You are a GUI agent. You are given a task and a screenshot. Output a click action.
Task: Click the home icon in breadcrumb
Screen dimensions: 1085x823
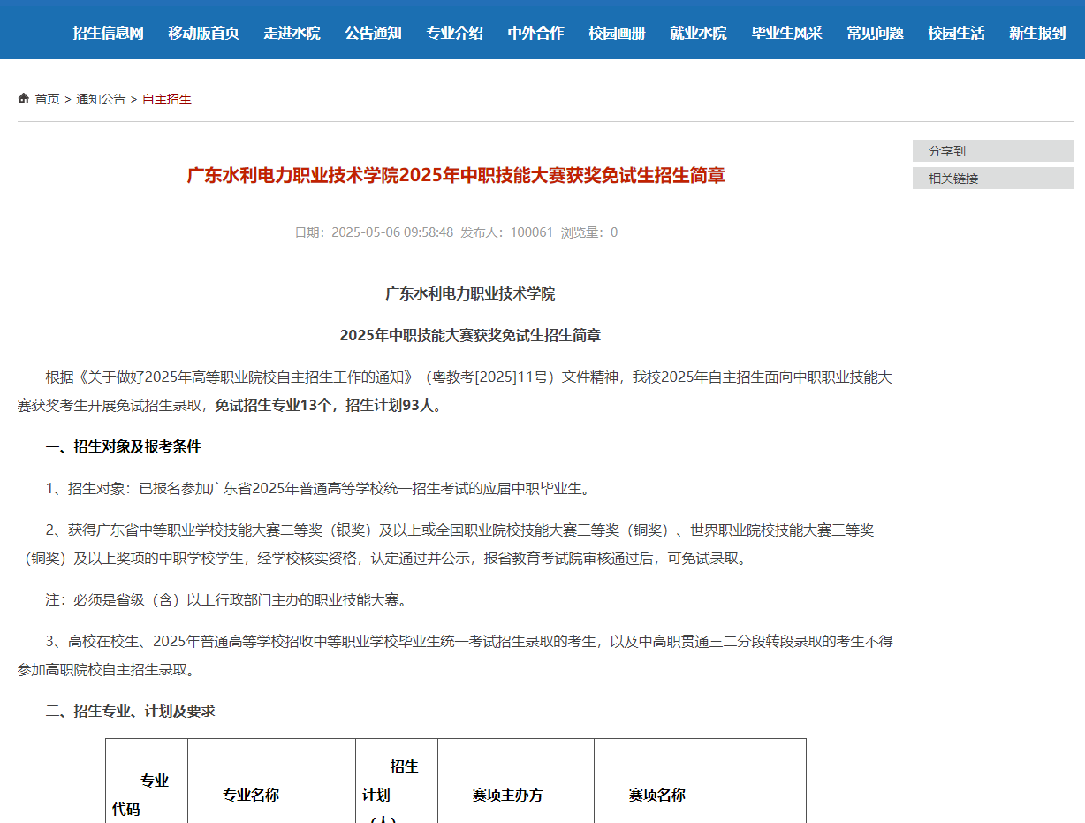pyautogui.click(x=23, y=98)
